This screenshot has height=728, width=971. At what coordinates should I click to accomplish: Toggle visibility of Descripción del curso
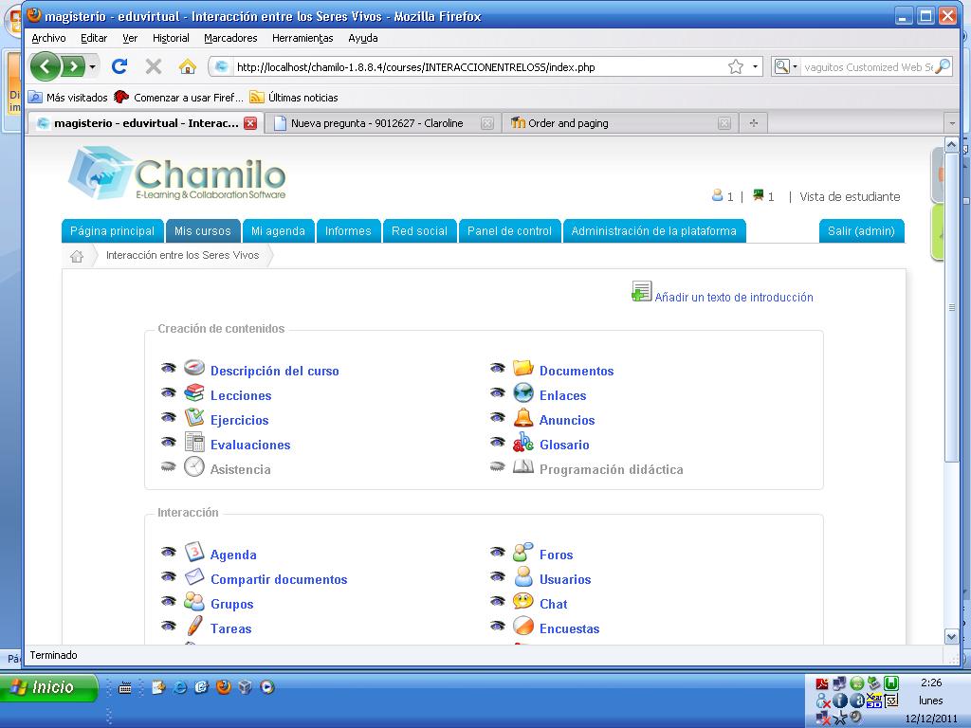[170, 369]
